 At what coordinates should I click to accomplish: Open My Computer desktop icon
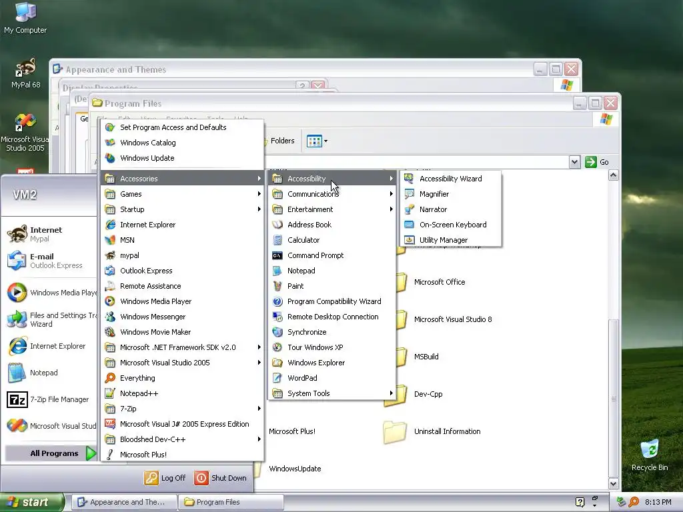(25, 18)
